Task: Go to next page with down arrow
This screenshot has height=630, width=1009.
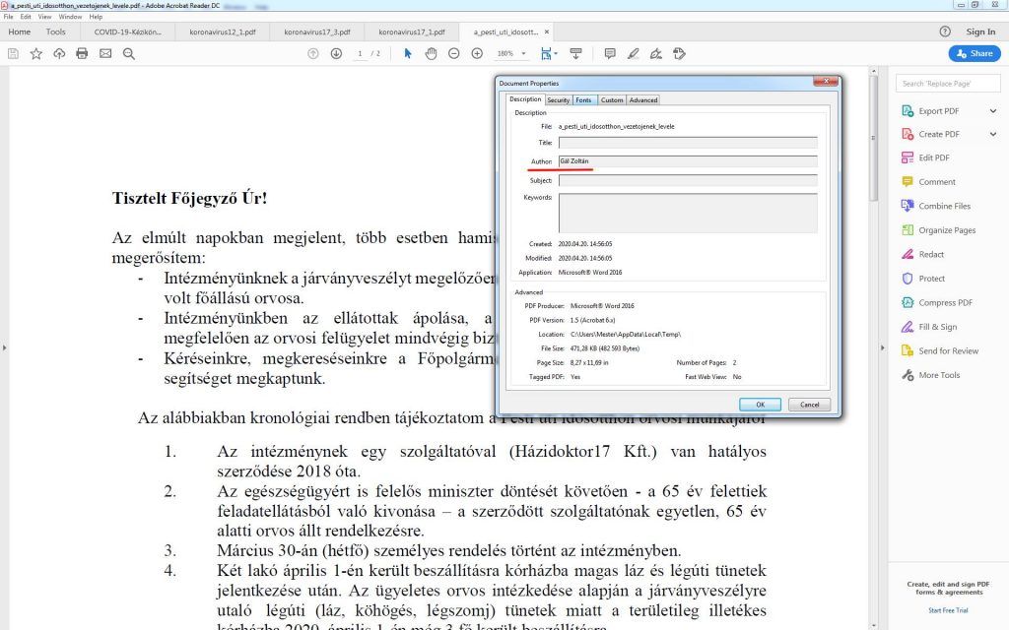Action: pos(336,54)
